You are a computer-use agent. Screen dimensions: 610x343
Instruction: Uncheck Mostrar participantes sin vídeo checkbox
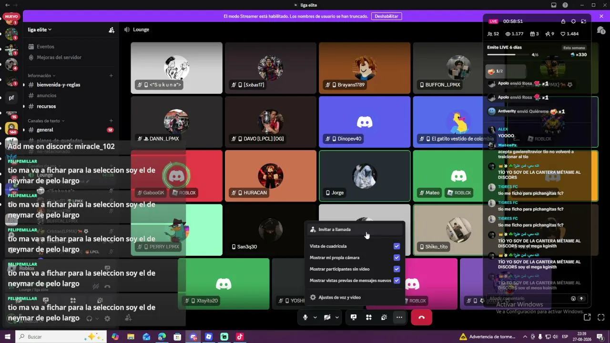click(396, 269)
